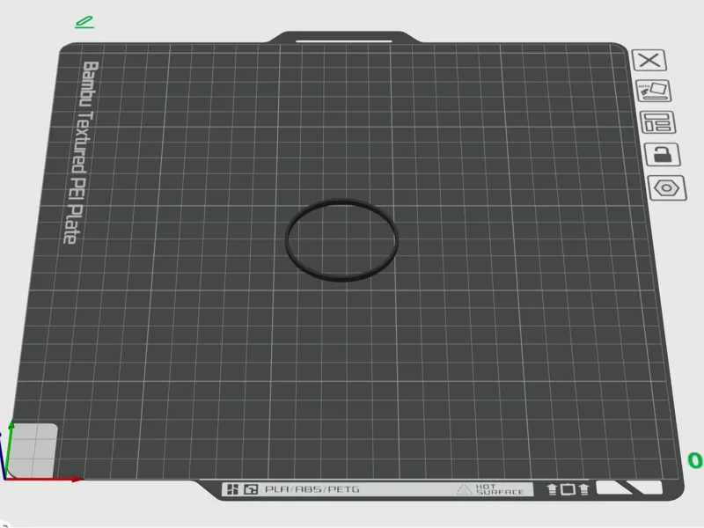The width and height of the screenshot is (704, 528).
Task: Click the green plate index number 0
Action: [x=695, y=460]
